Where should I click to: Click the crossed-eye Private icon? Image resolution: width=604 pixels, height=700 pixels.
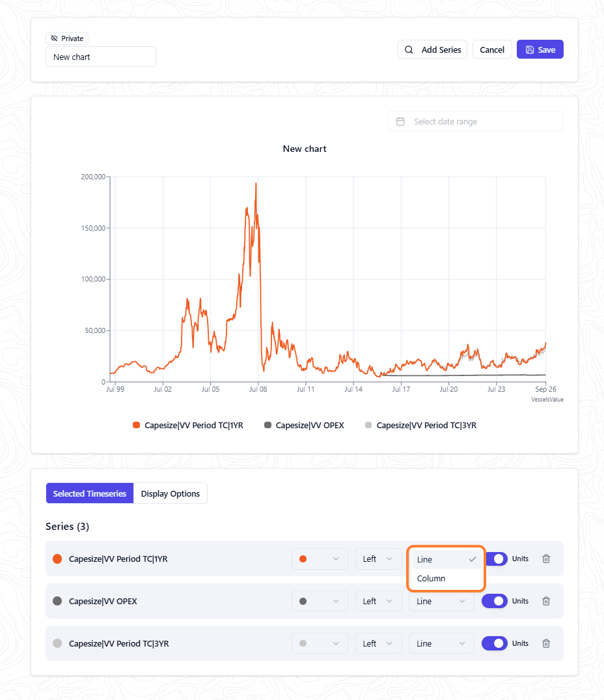[55, 38]
